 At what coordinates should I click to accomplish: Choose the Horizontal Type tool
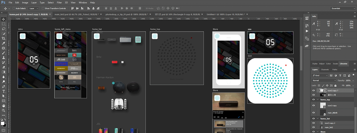tap(4, 91)
